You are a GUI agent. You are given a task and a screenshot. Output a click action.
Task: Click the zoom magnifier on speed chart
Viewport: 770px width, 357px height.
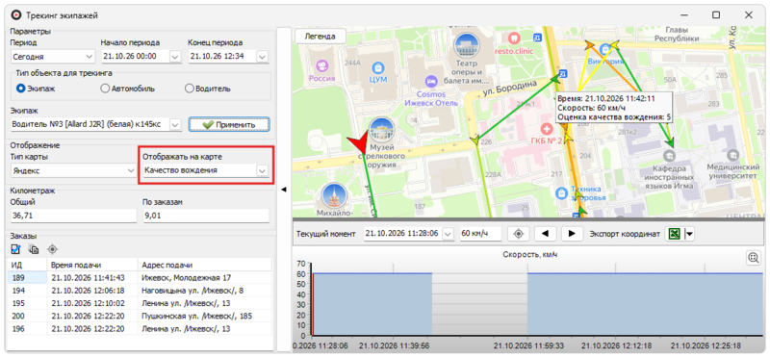tap(753, 258)
